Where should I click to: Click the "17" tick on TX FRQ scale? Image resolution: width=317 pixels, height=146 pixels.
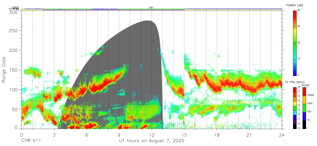point(298,91)
